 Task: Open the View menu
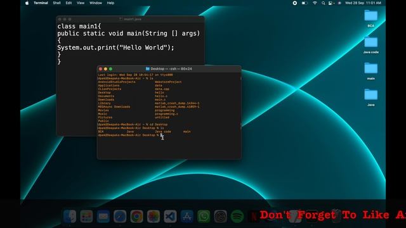(81, 3)
